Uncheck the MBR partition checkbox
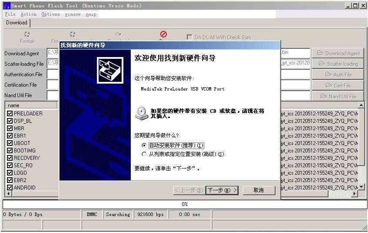Image resolution: width=368 pixels, height=233 pixels. pos(10,128)
